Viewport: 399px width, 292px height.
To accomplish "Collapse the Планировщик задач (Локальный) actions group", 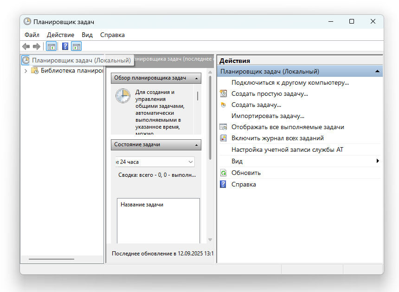I will coord(377,71).
